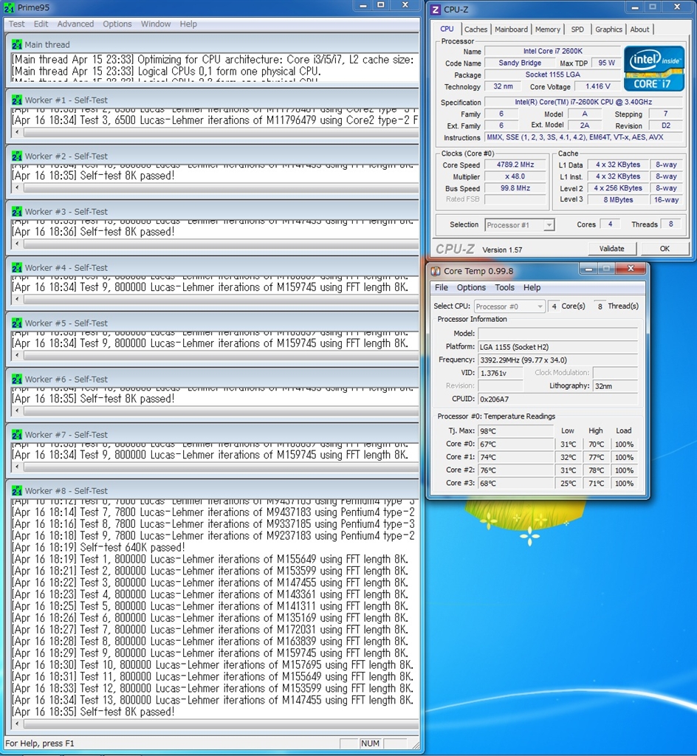The width and height of the screenshot is (697, 756).
Task: Open the Processor #1 selection dropdown in CPU-Z
Action: click(520, 225)
